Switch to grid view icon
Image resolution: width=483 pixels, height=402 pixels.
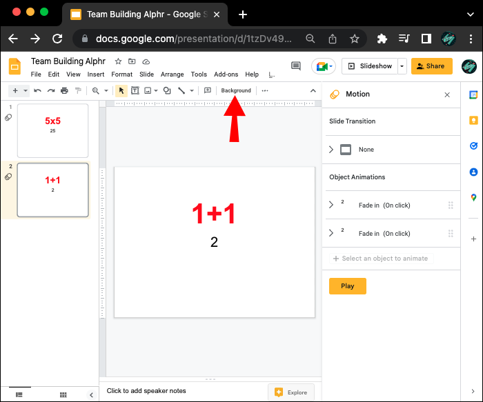pos(63,394)
